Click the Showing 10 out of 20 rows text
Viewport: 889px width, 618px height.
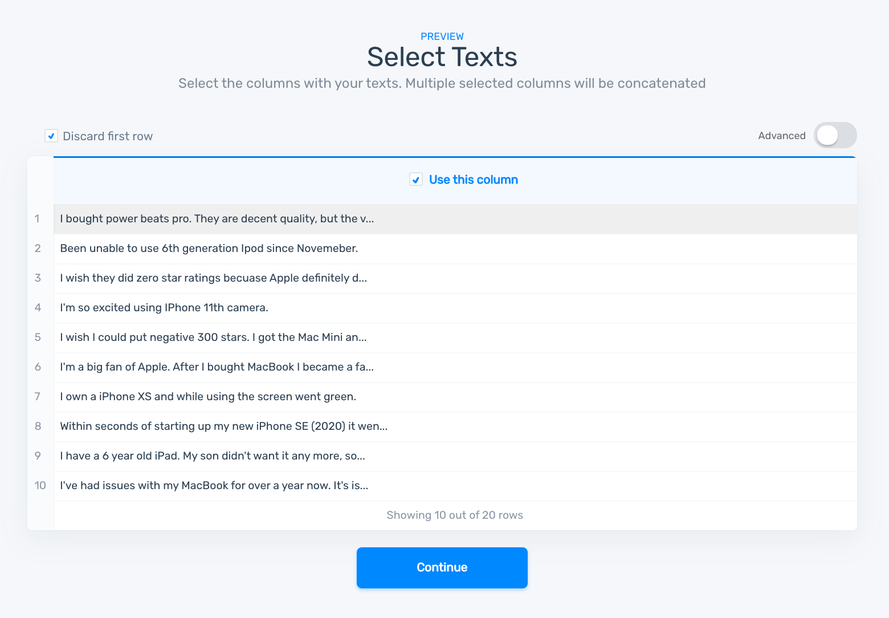[x=455, y=515]
